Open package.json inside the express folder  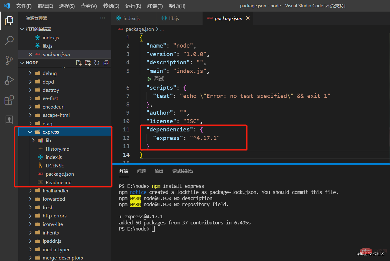click(65, 174)
